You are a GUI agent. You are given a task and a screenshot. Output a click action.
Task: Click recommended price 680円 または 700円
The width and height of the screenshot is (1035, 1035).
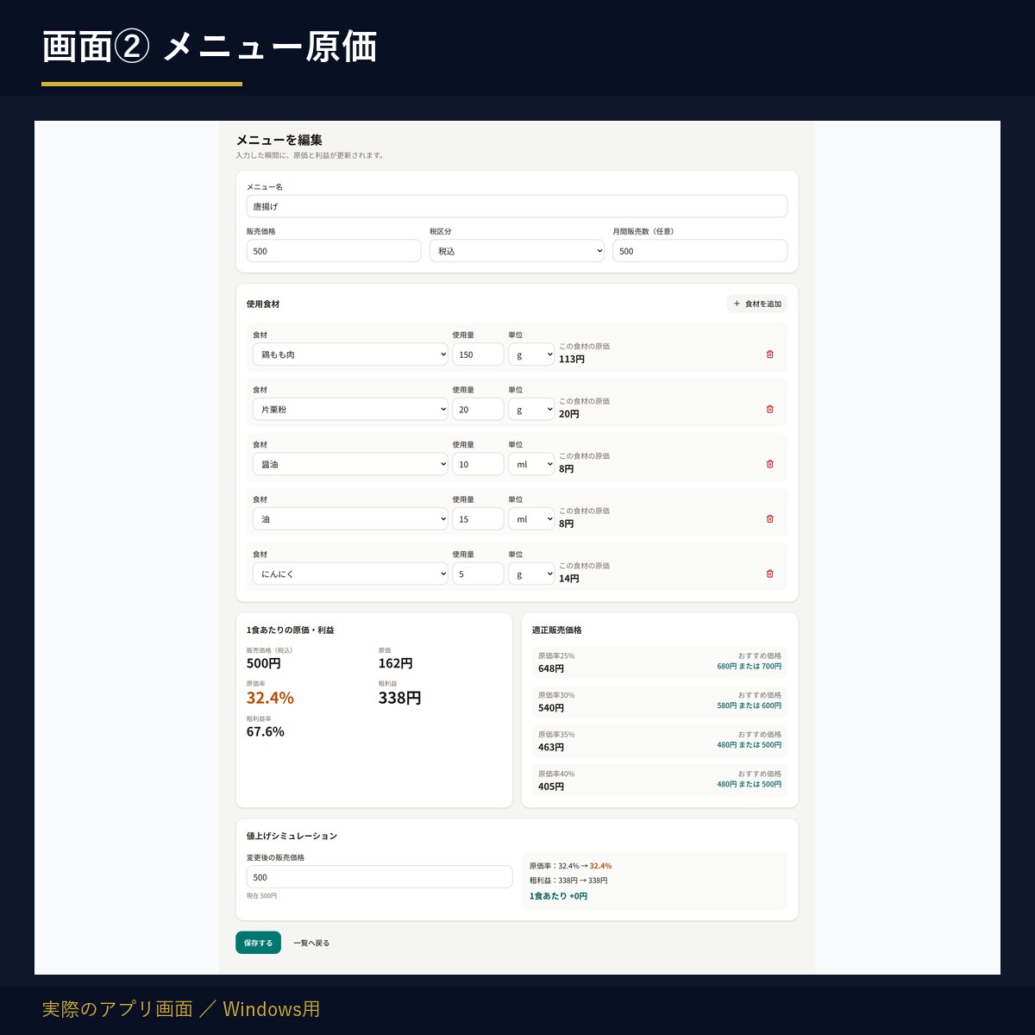tap(749, 667)
